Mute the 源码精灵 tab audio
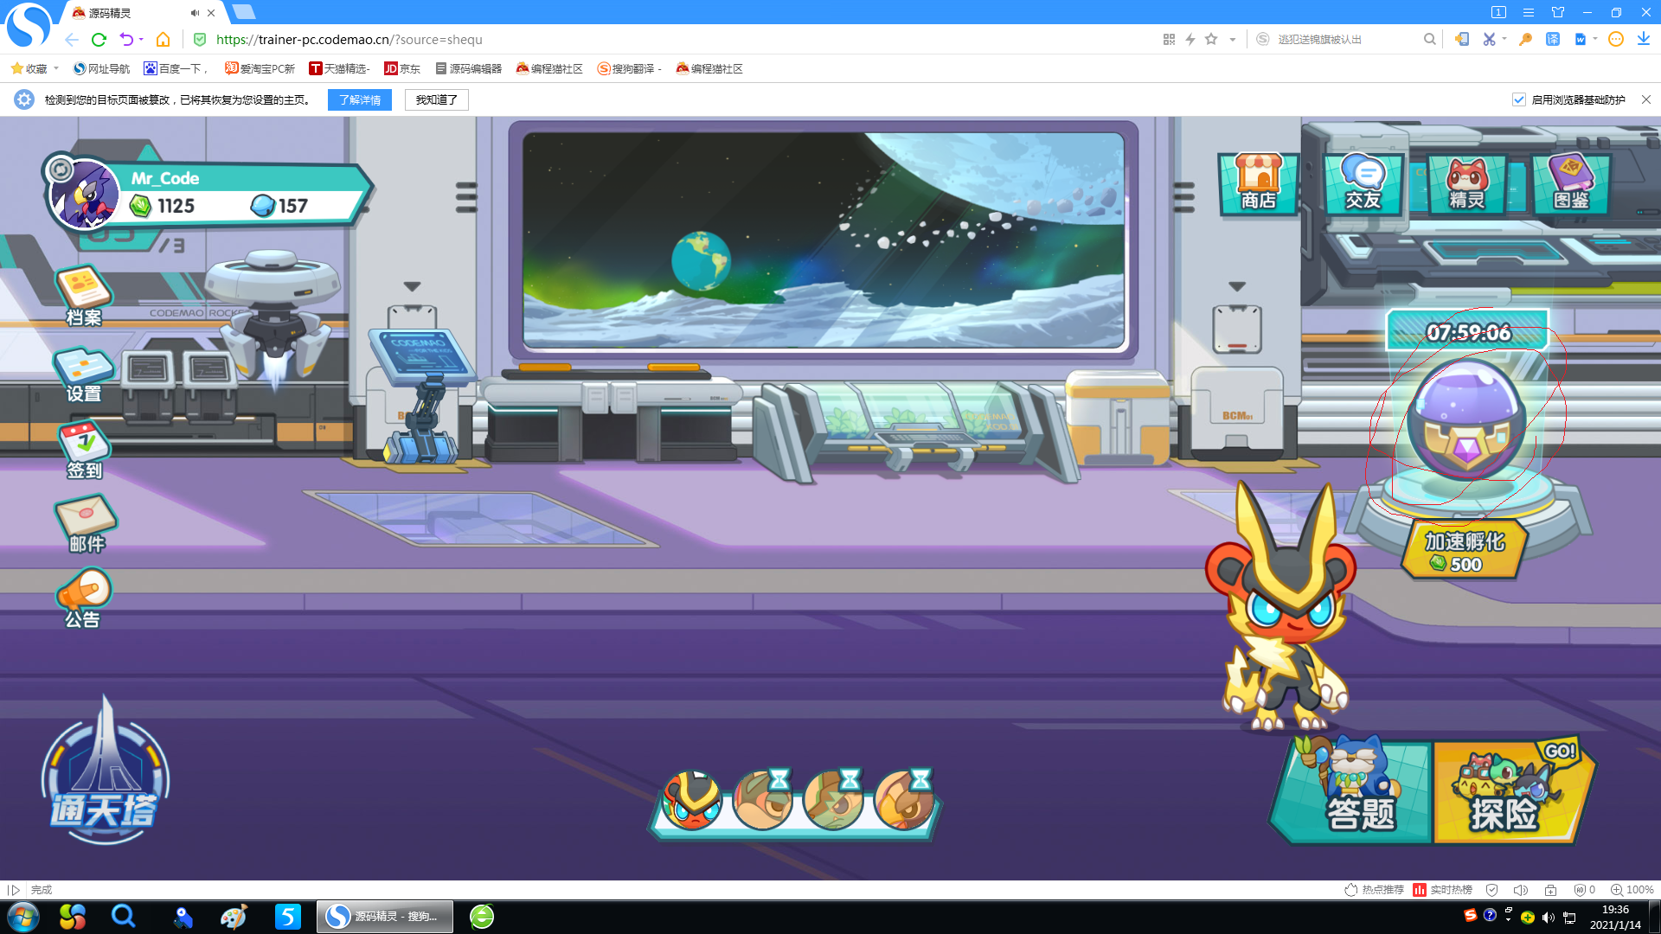The image size is (1661, 934). pyautogui.click(x=195, y=13)
